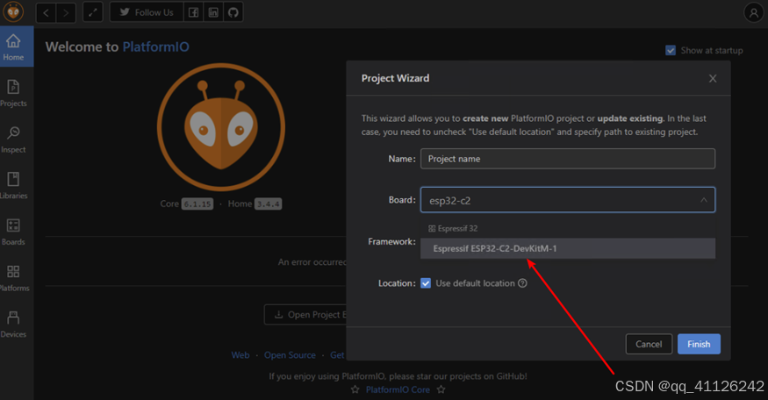Screen dimensions: 768x400
Task: Open the Libraries sidebar tab
Action: pos(16,186)
